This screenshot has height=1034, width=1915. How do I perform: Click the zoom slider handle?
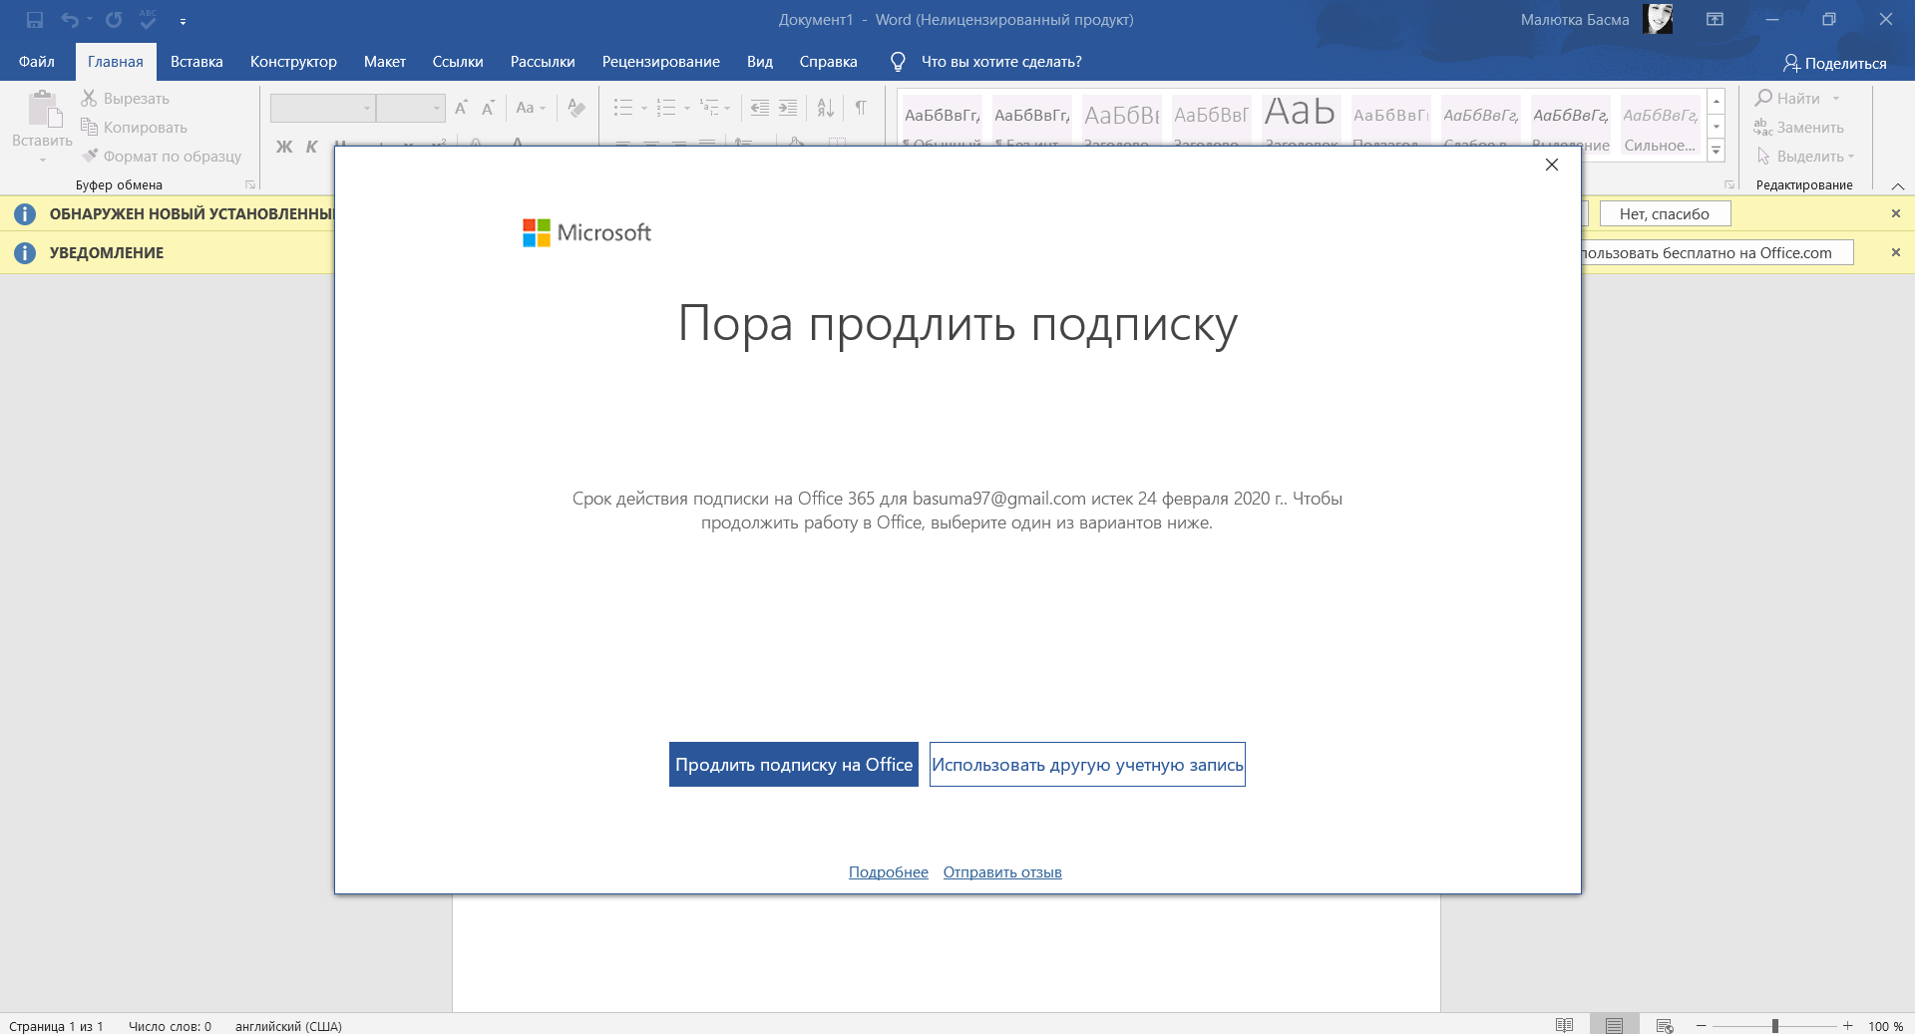pyautogui.click(x=1775, y=1026)
